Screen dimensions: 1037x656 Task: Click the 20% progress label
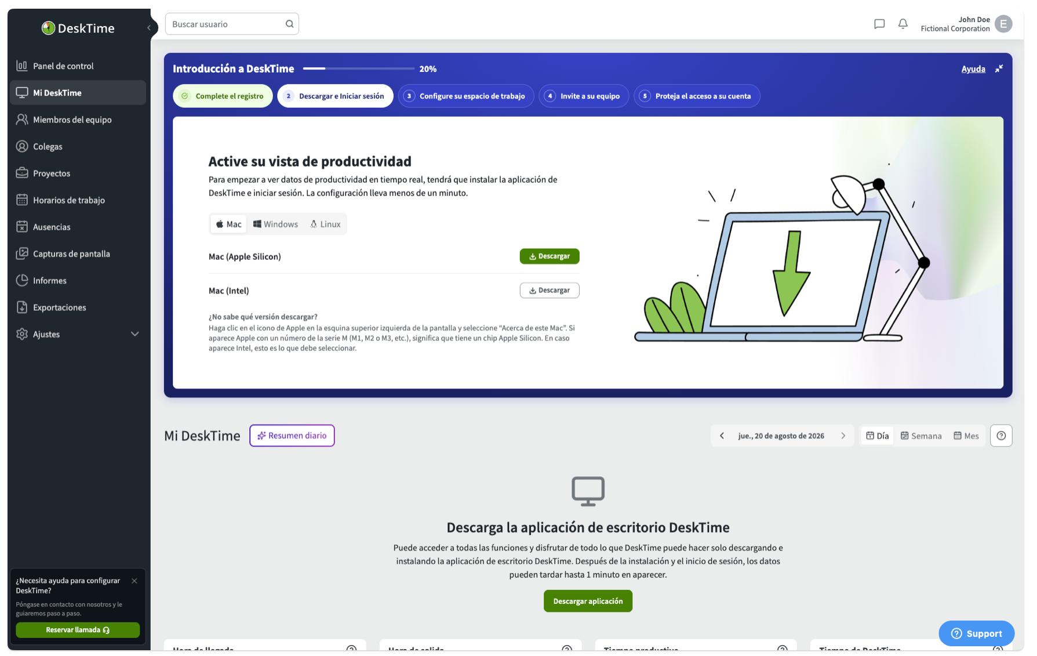pyautogui.click(x=428, y=68)
